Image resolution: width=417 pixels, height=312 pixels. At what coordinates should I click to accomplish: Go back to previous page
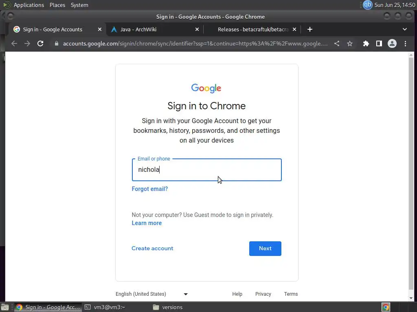tap(14, 43)
